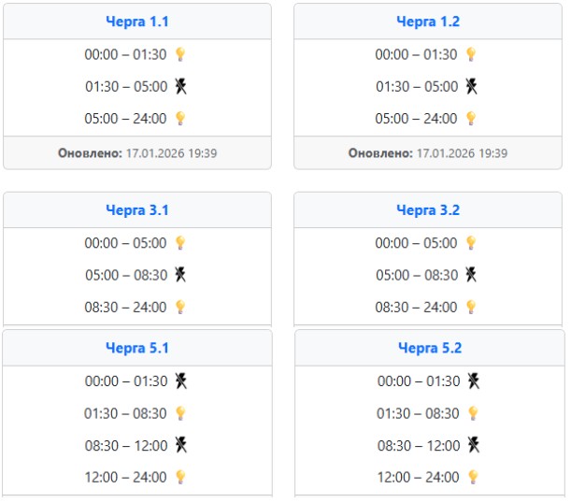Select the Черга 3.1 queue title

pos(137,210)
